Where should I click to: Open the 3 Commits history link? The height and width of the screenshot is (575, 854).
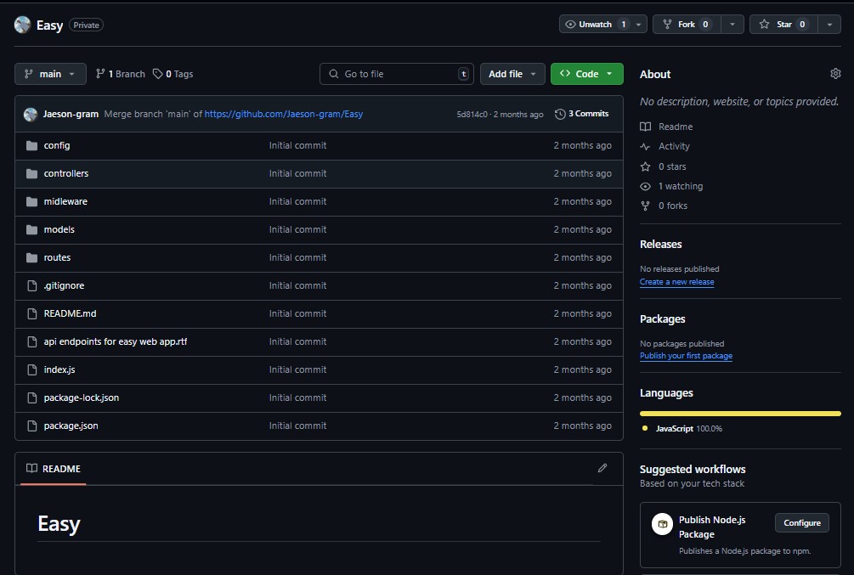582,114
